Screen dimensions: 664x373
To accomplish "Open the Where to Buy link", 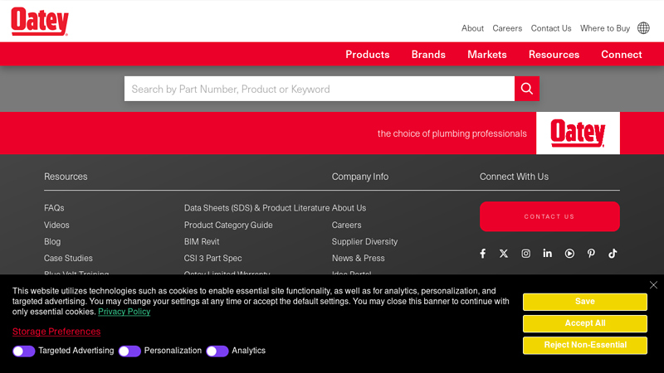I will click(604, 28).
